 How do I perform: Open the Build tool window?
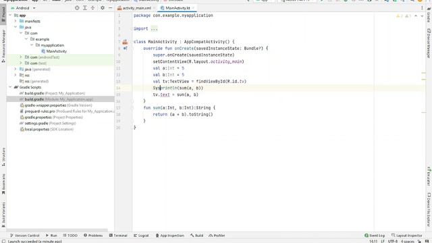196,236
